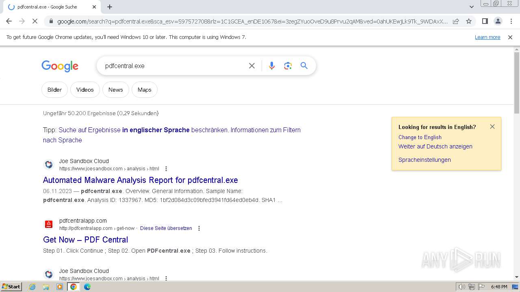Click Diese Seite übersetzen link

pos(166,228)
